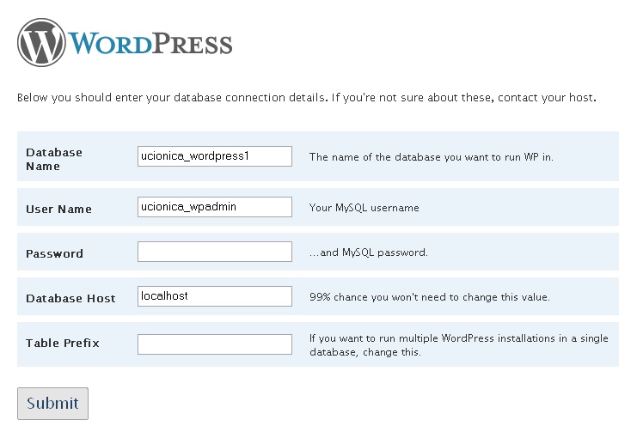
Task: Click the Database Host input box
Action: pyautogui.click(x=215, y=296)
